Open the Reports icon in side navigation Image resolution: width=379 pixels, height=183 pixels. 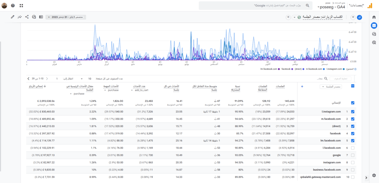coord(374,26)
